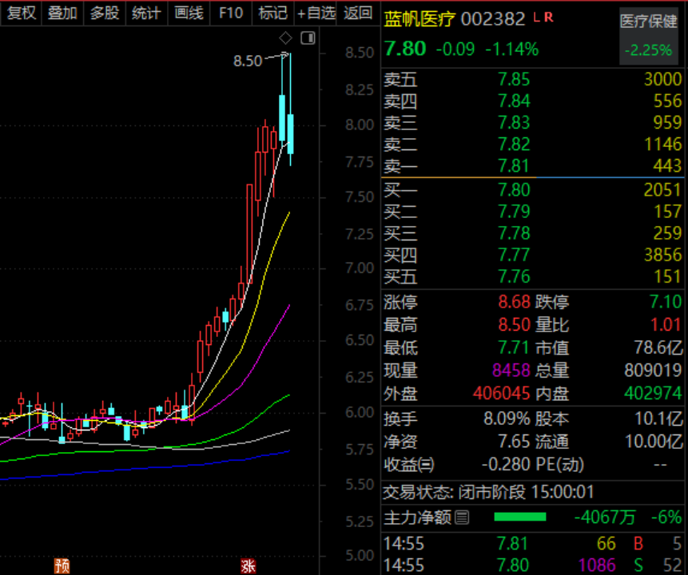688x575 pixels.
Task: Click the green 主力净额 flow bar
Action: click(520, 517)
